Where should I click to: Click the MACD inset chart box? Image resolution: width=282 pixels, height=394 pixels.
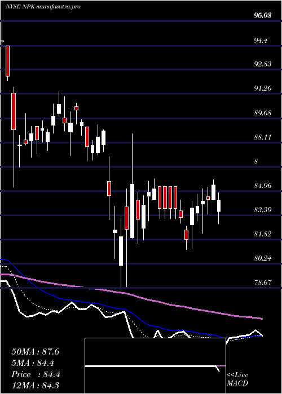point(155,366)
